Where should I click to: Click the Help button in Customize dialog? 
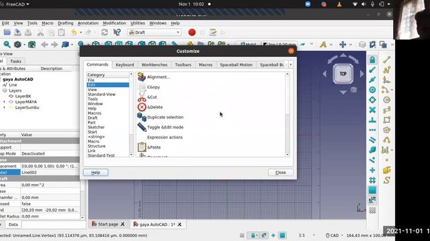pos(95,173)
